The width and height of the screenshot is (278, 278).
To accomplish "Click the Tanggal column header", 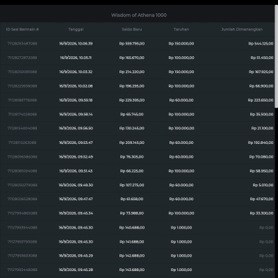I will (x=76, y=29).
